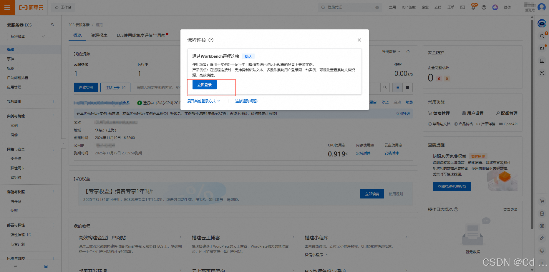Open 应用管理 in the sidebar
The width and height of the screenshot is (549, 272).
[x=14, y=87]
